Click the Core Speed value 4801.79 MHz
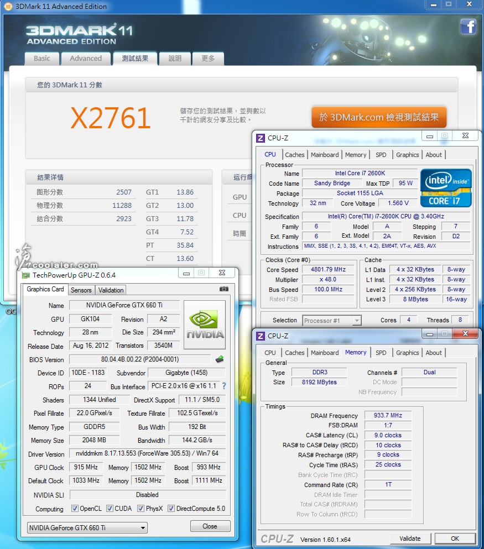Screen dimensions: 484x549 click(x=329, y=269)
